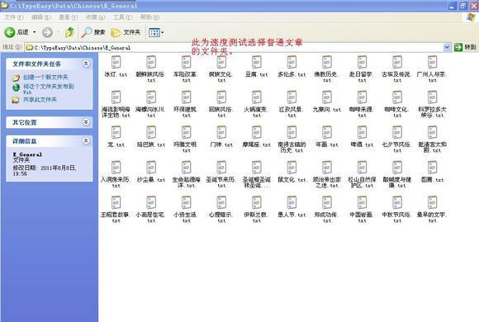This screenshot has height=322, width=479.
Task: Go up one folder level
Action: click(x=69, y=32)
